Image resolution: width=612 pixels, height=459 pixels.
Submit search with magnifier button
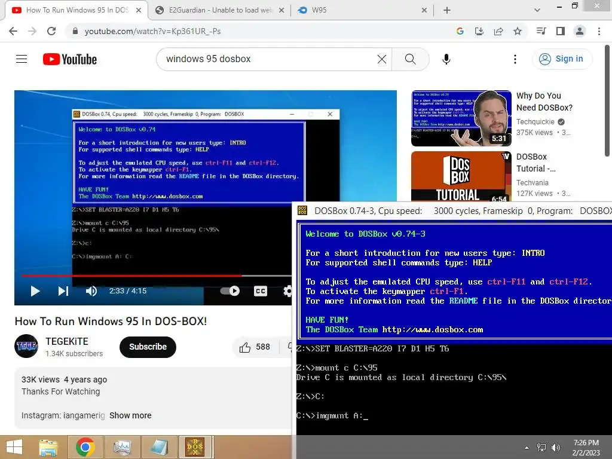click(410, 59)
